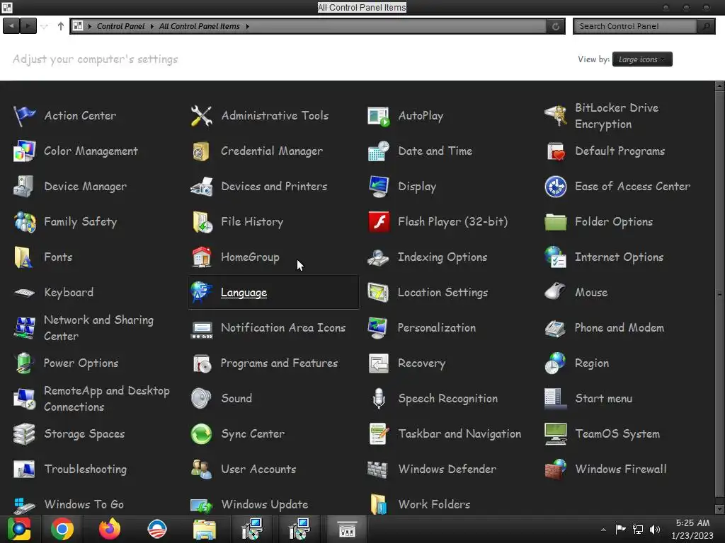Open Date and Time icon
The width and height of the screenshot is (725, 543).
pyautogui.click(x=378, y=151)
